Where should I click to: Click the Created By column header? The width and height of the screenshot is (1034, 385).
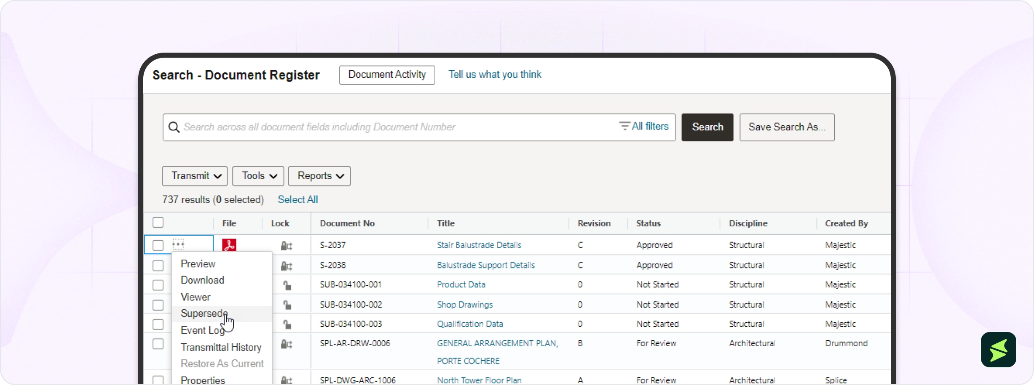(846, 223)
